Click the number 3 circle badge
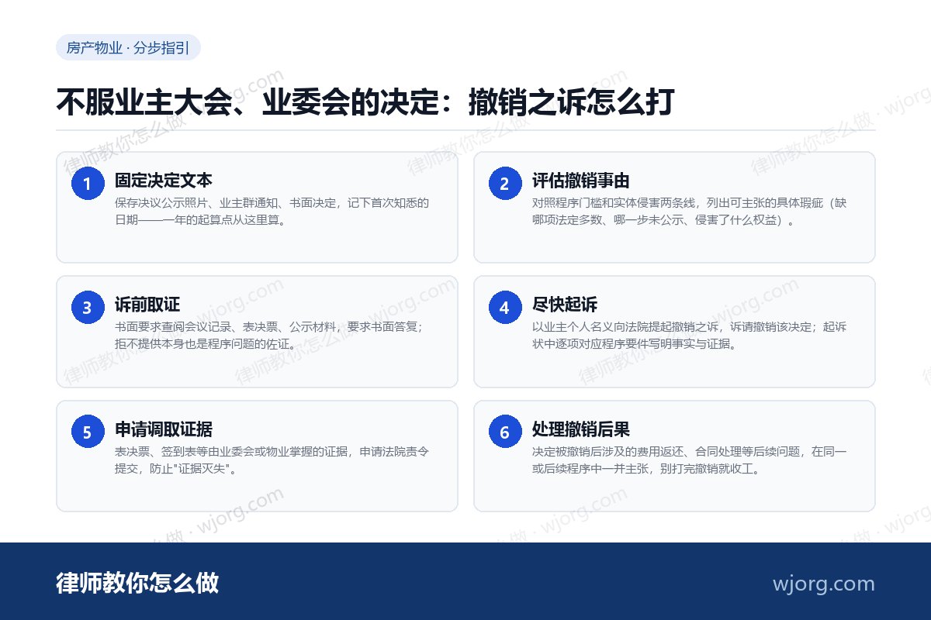Screen dimensions: 931x620 (x=88, y=308)
